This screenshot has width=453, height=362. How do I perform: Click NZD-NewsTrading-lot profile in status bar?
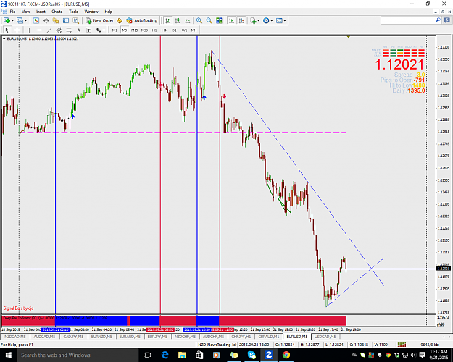[x=217, y=345]
